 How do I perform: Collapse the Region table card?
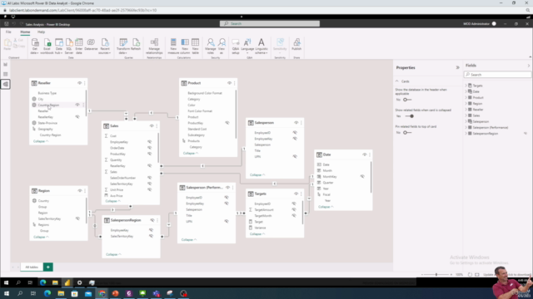click(x=41, y=237)
